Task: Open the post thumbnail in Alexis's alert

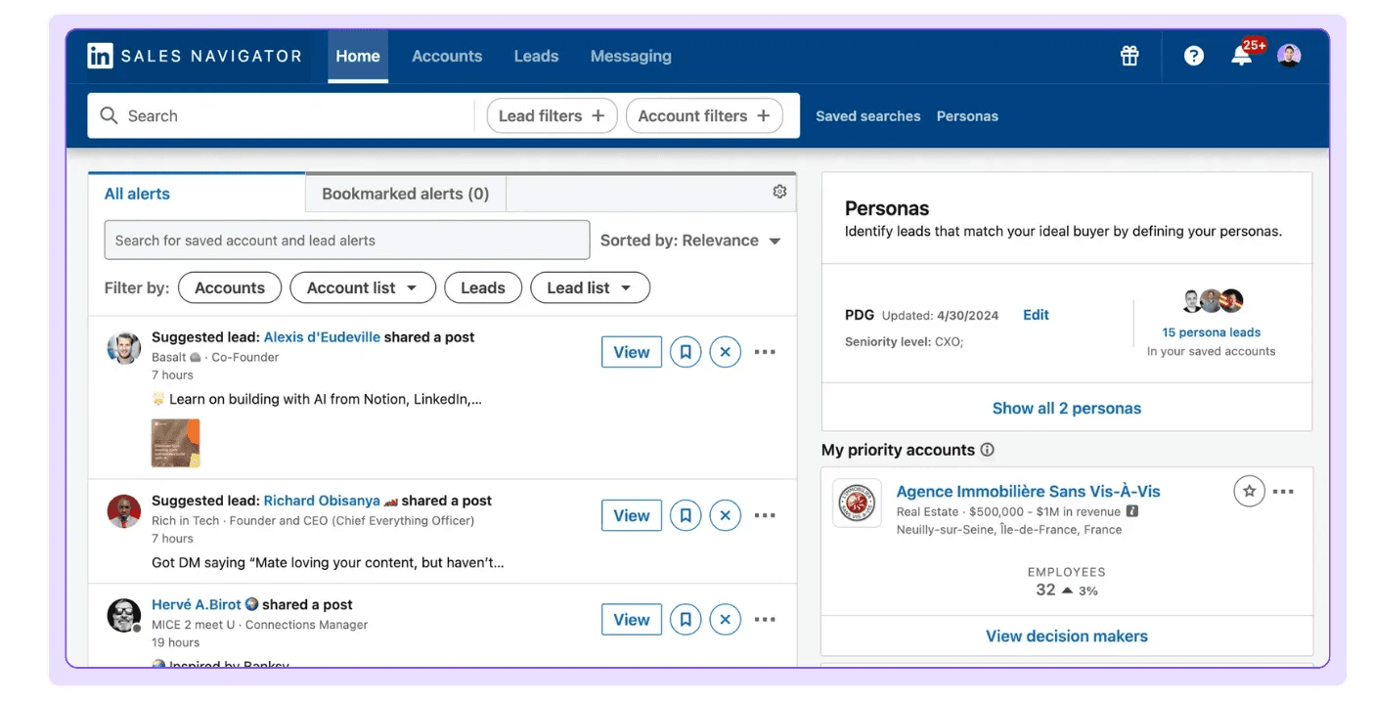Action: coord(176,443)
